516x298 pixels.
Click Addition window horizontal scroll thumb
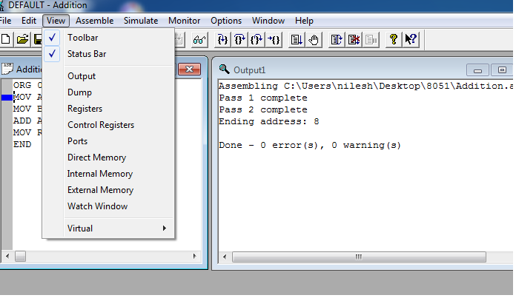pyautogui.click(x=20, y=256)
